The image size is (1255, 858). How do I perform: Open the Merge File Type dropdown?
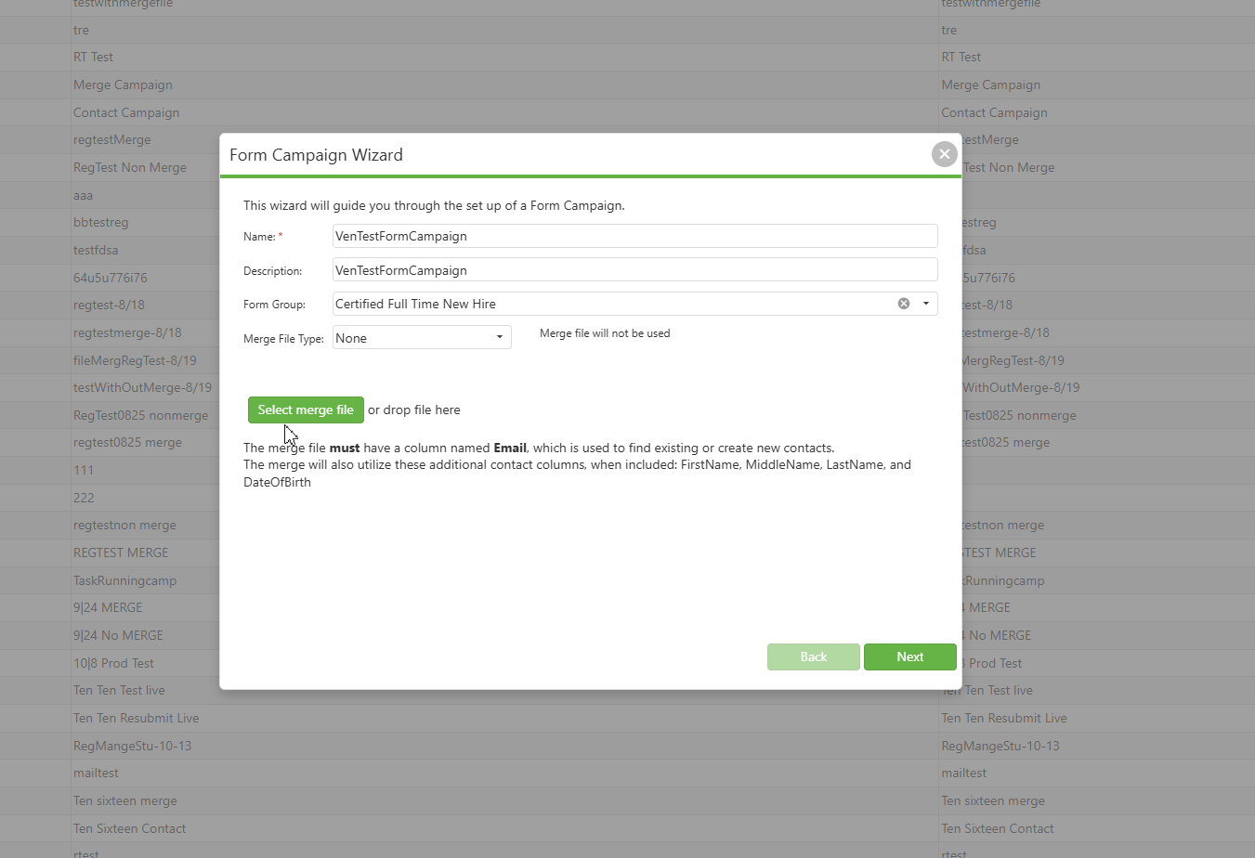(499, 338)
